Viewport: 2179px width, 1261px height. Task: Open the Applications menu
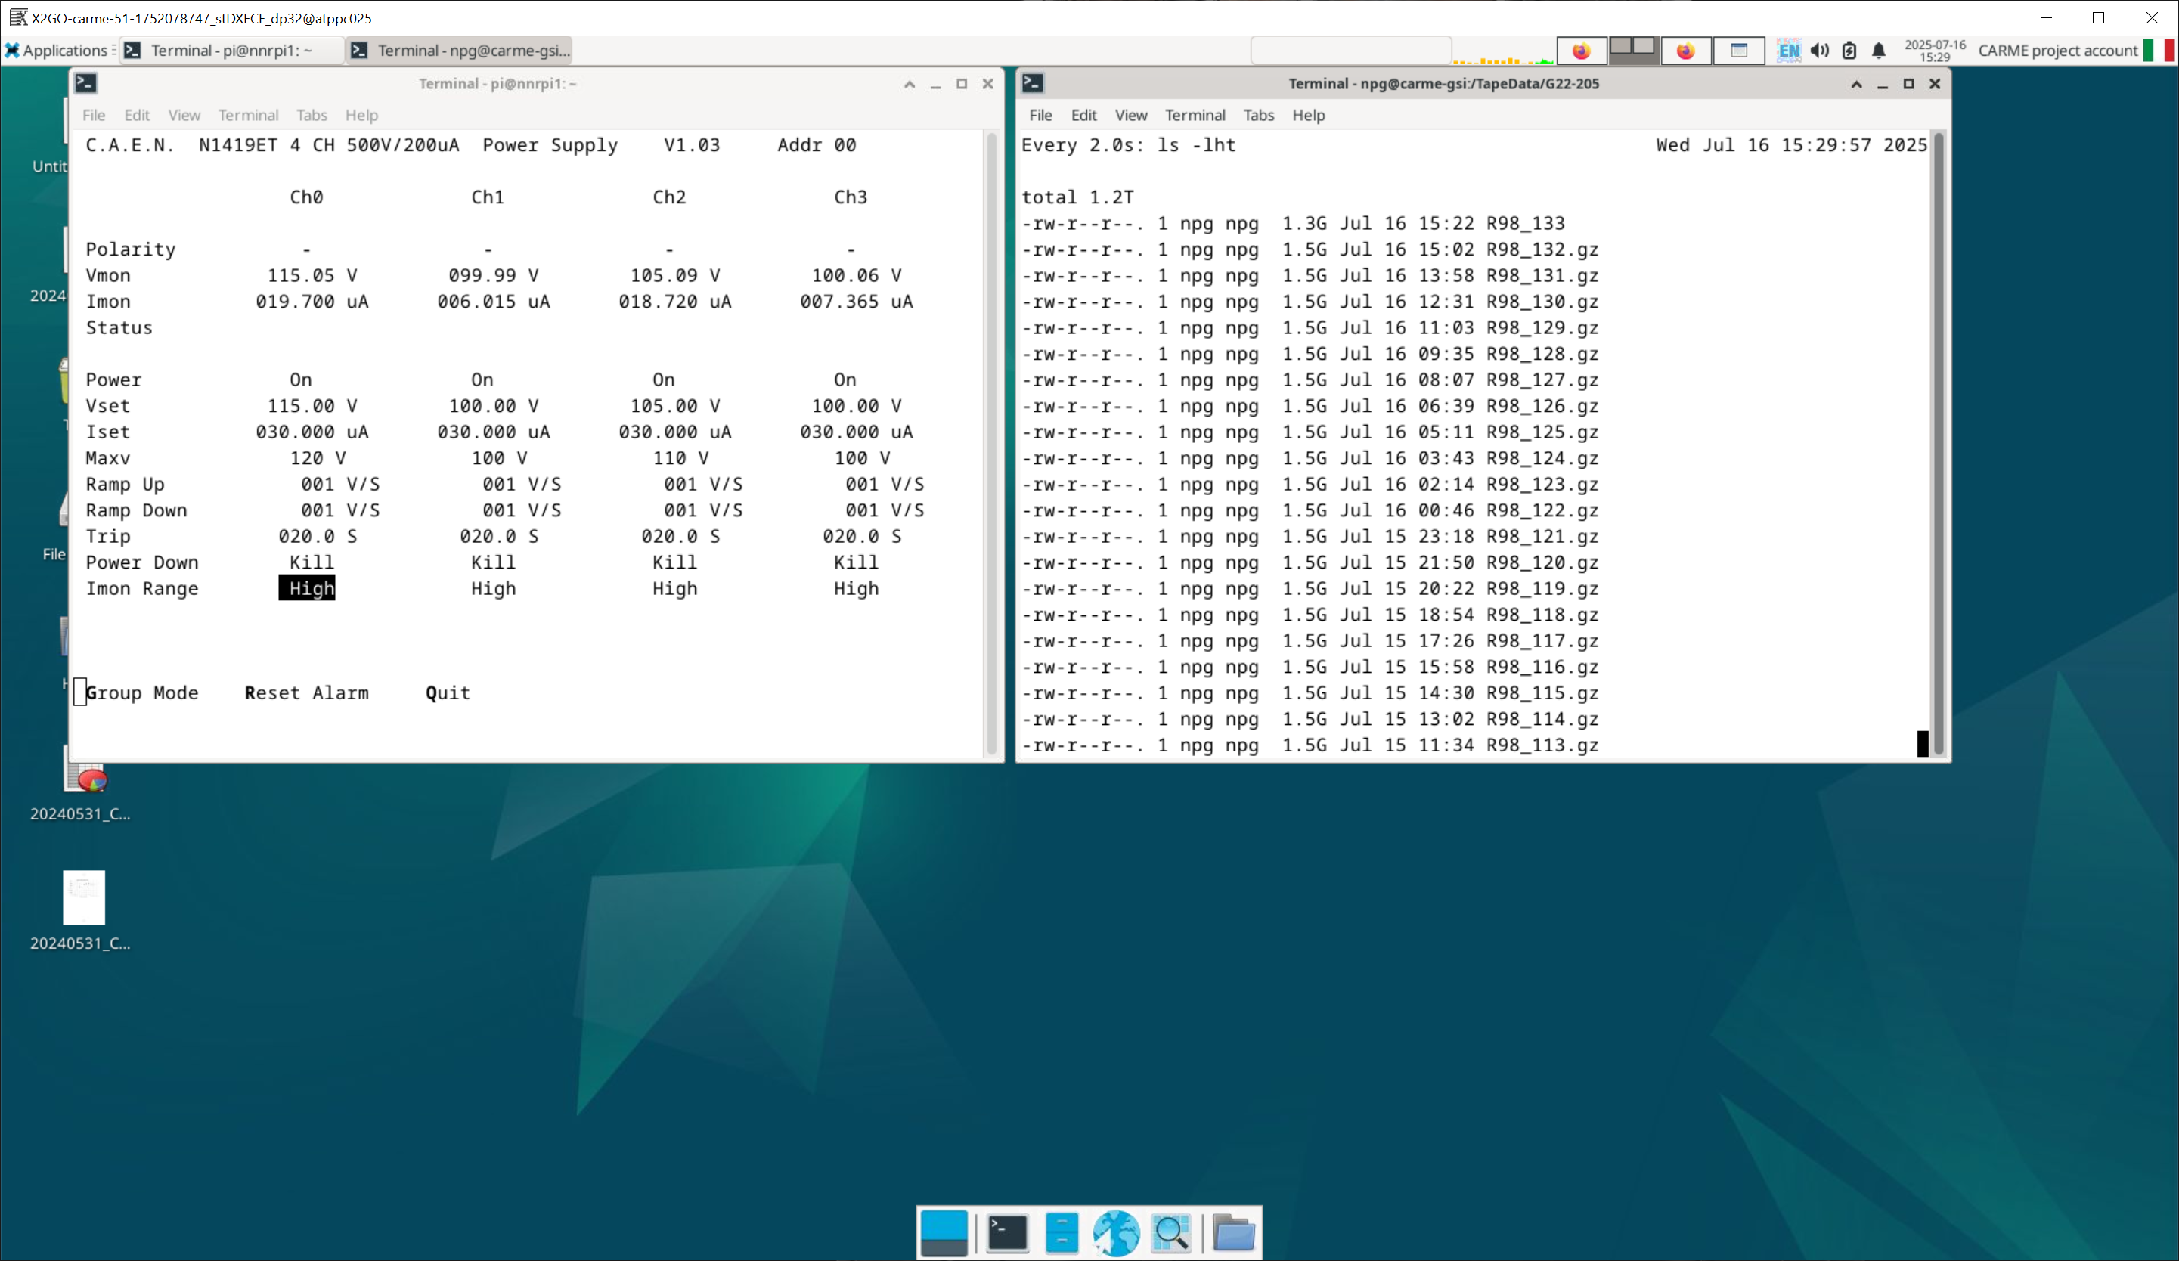pos(57,50)
